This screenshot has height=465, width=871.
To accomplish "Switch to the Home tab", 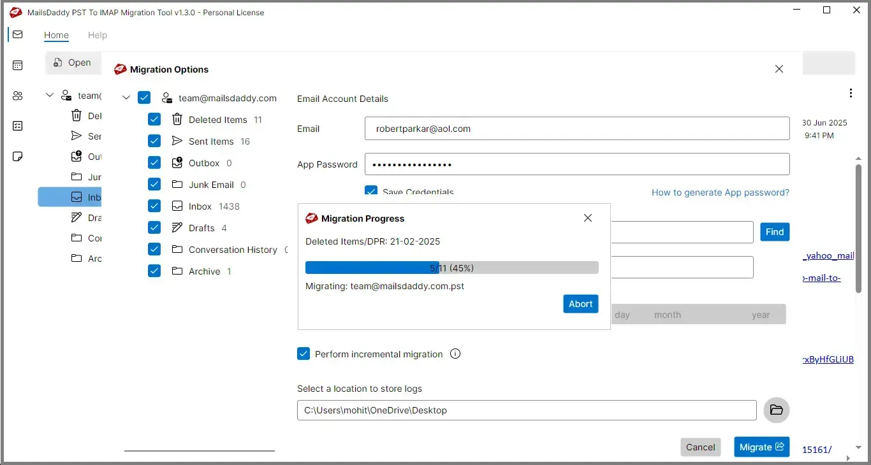I will click(x=56, y=35).
